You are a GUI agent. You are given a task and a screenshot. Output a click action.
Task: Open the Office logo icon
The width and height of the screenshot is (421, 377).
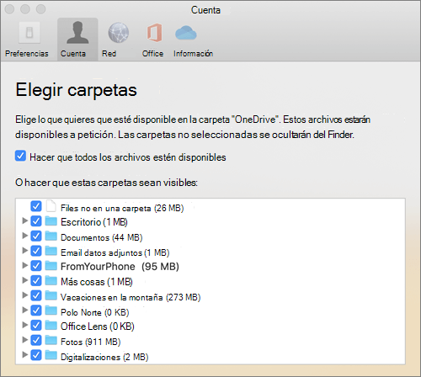(154, 33)
